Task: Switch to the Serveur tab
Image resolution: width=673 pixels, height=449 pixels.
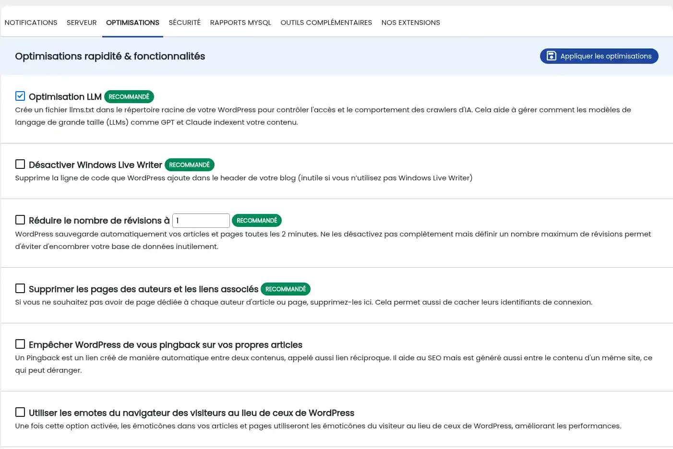Action: pos(82,23)
